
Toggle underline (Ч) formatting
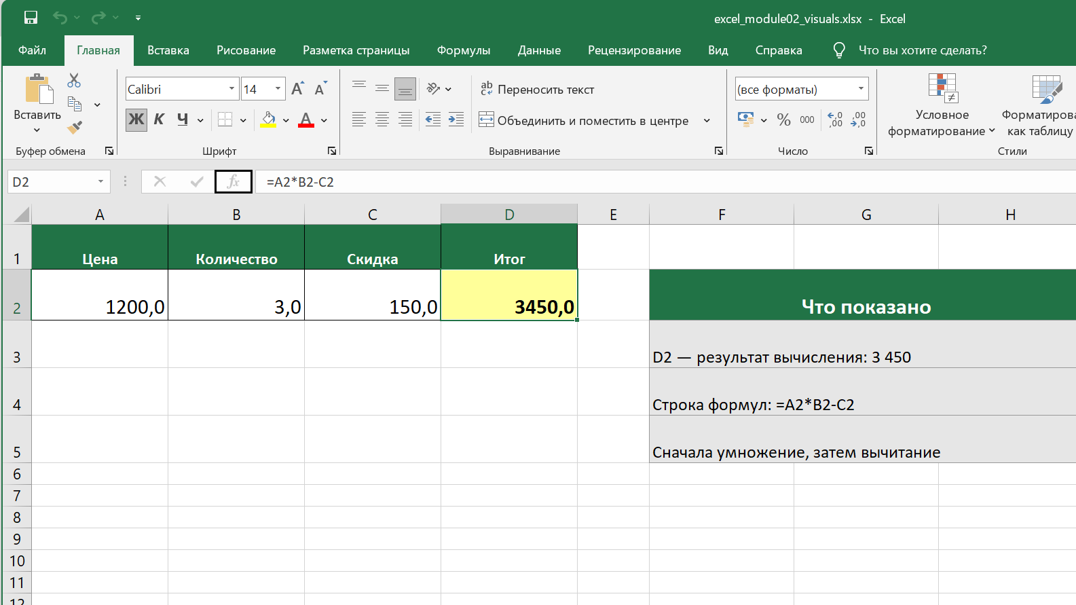pyautogui.click(x=183, y=120)
